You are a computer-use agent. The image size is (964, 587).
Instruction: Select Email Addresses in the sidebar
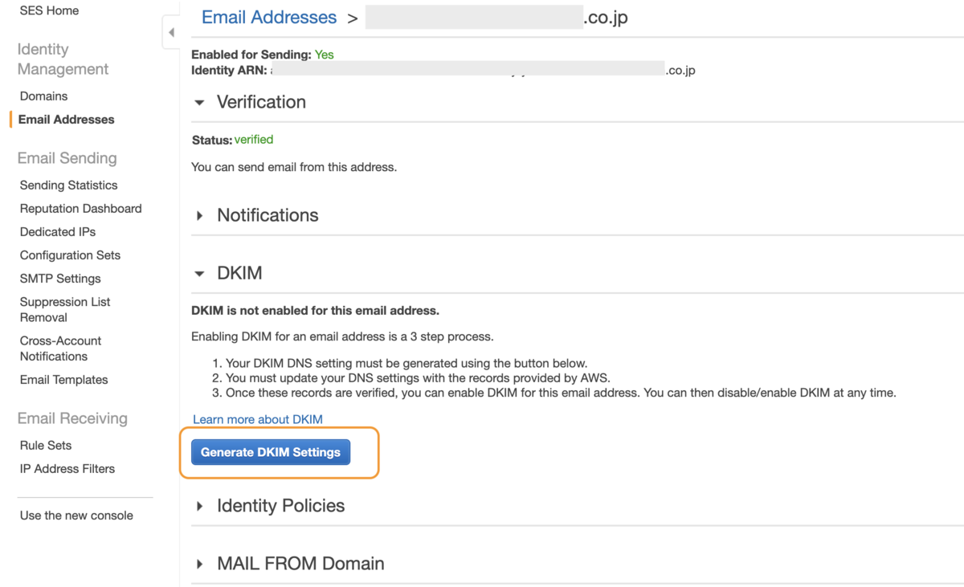point(66,119)
